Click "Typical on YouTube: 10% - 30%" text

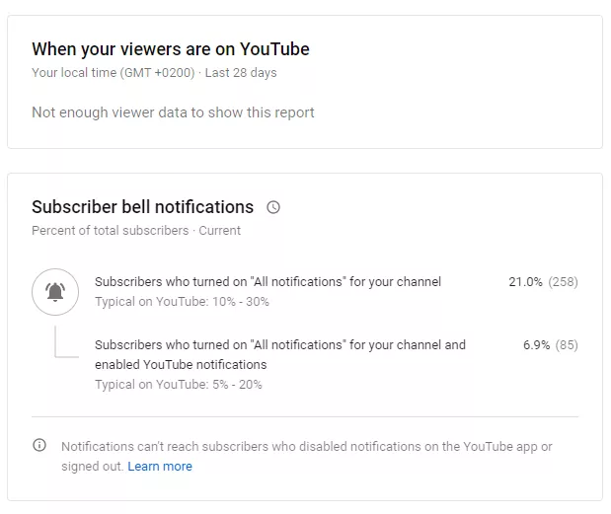click(x=182, y=302)
